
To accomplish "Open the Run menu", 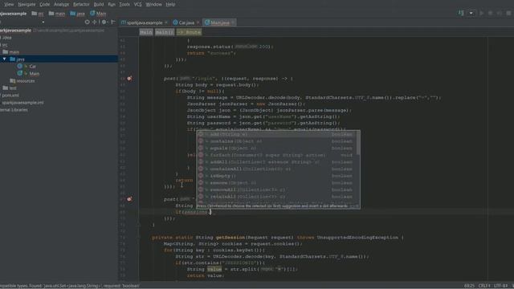I will tap(112, 4).
